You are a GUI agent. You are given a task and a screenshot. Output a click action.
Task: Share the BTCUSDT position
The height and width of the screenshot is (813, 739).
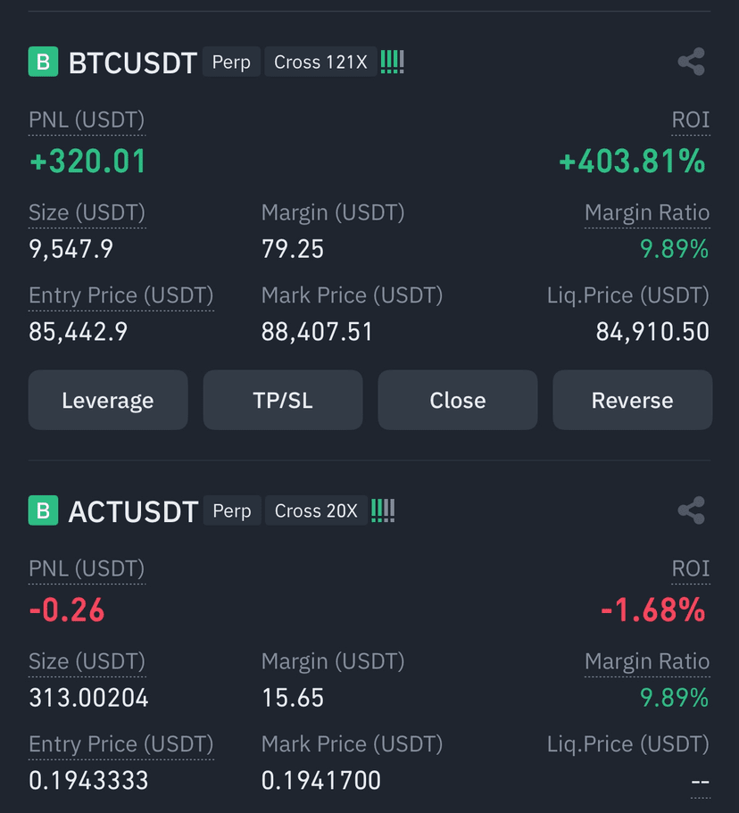(x=692, y=62)
